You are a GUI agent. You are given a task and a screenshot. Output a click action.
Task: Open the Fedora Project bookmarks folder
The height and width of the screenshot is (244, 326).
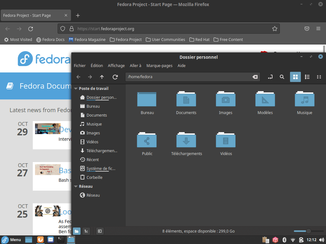(x=126, y=40)
